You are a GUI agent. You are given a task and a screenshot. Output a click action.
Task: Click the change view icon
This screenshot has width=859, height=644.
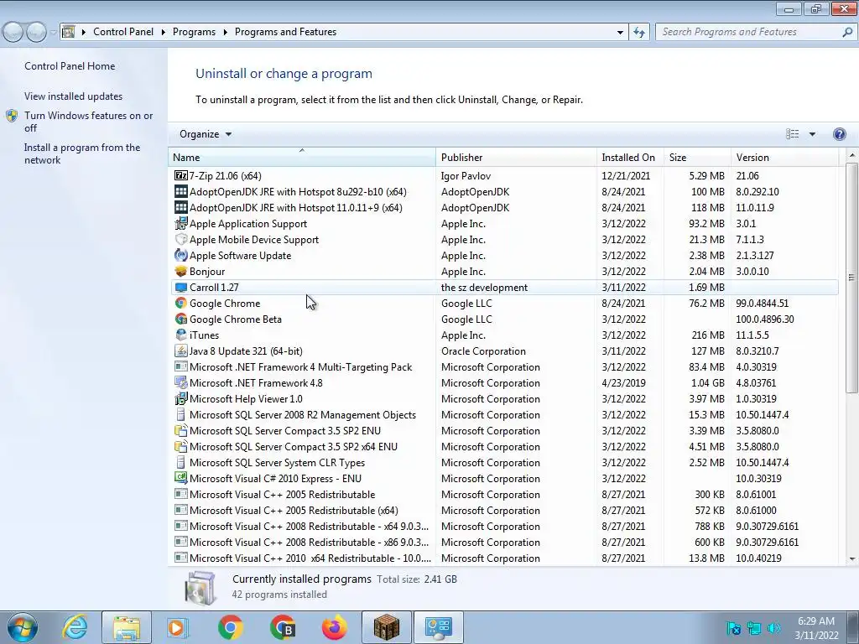pyautogui.click(x=792, y=134)
